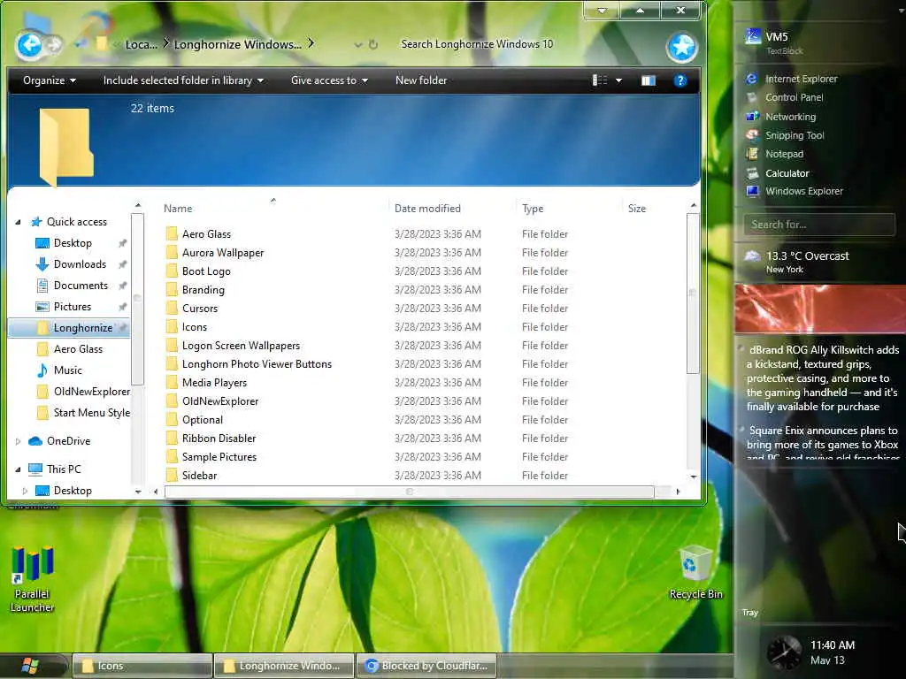Click the file list vertical scrollbar thumb

[694, 294]
